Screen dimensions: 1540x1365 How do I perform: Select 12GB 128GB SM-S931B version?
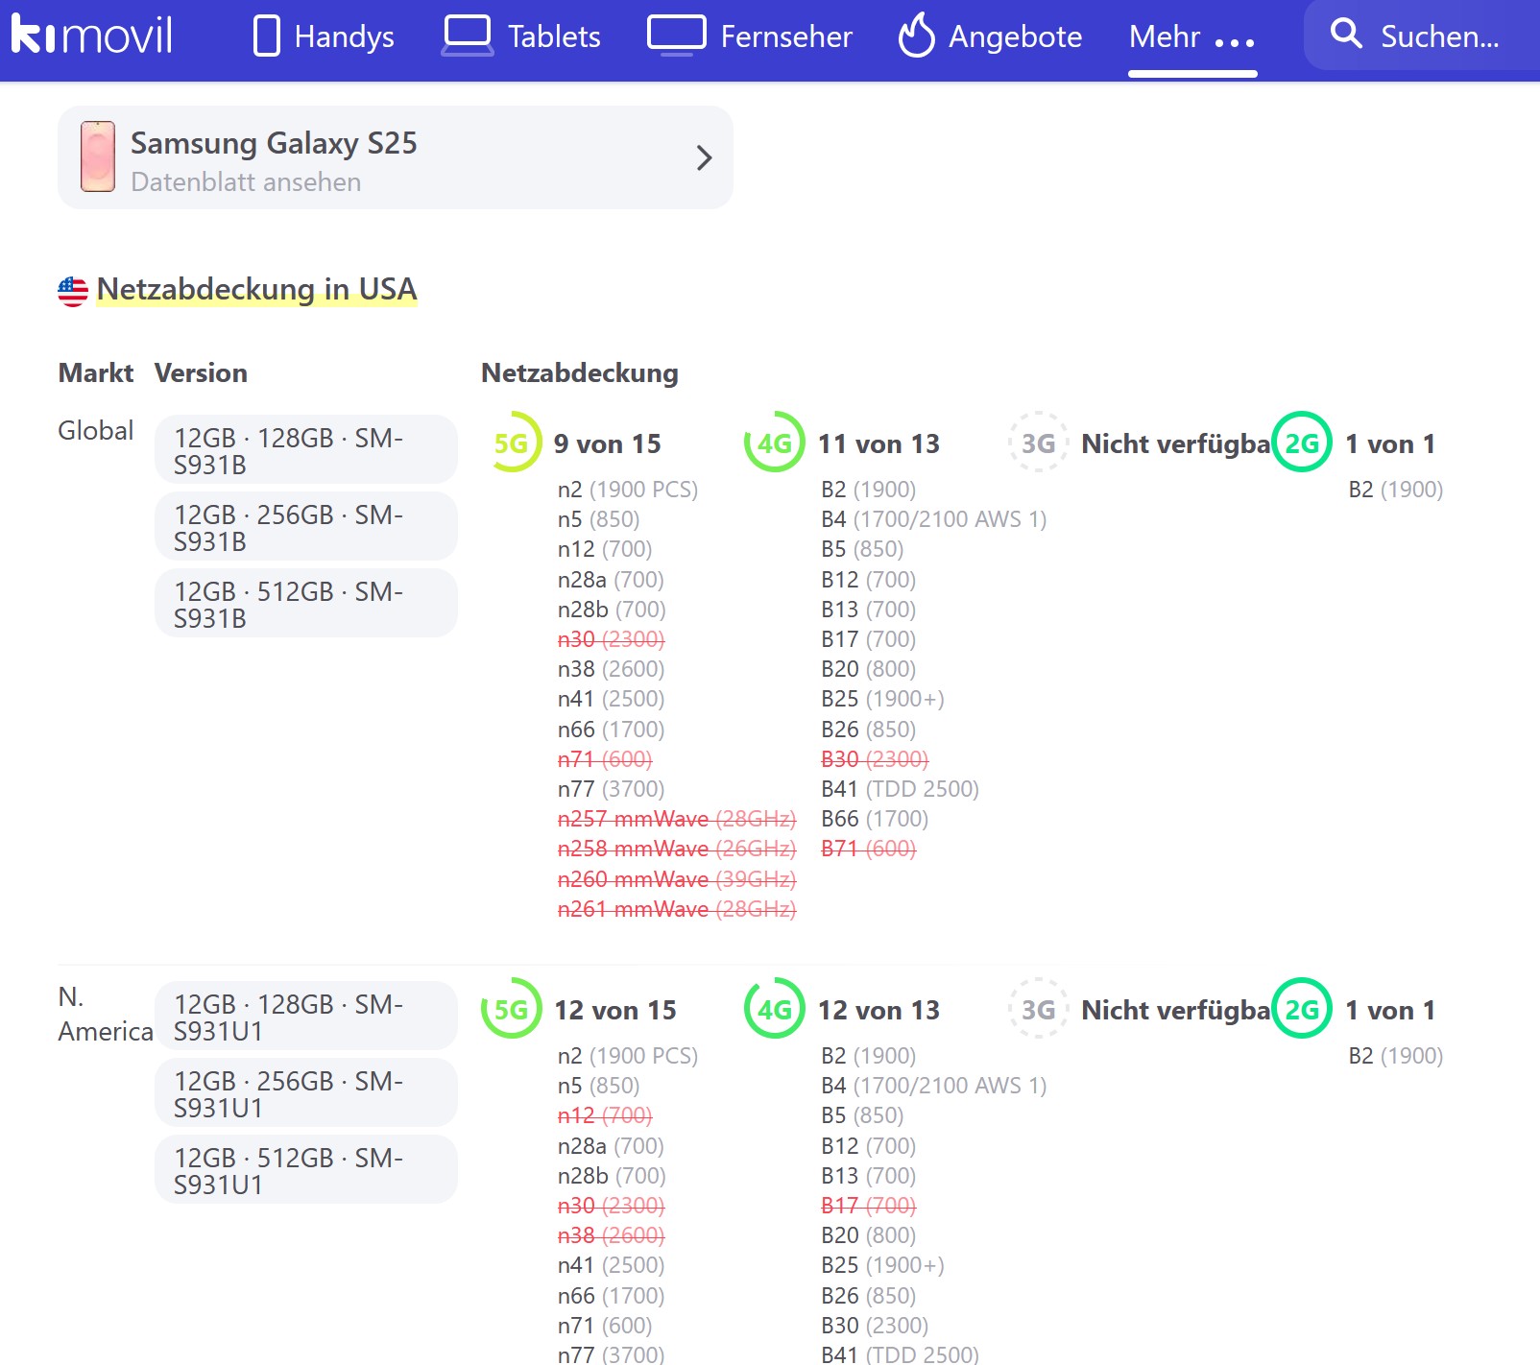tap(306, 449)
